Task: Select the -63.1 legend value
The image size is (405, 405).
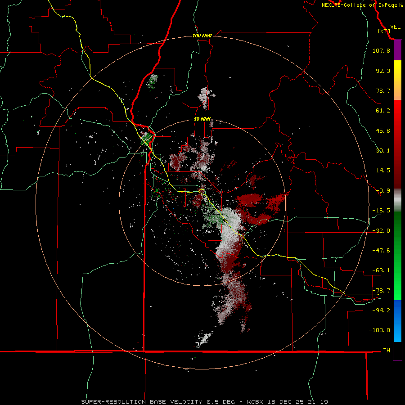Action: click(381, 270)
